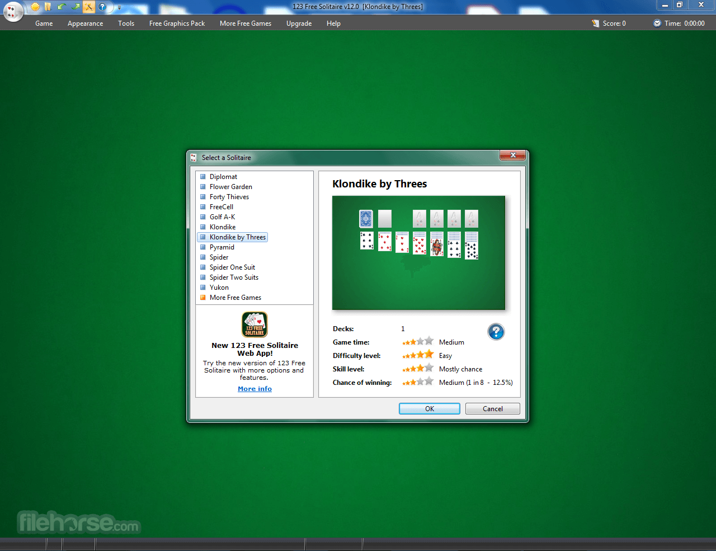Open the quick access toolbar customize arrow

119,8
